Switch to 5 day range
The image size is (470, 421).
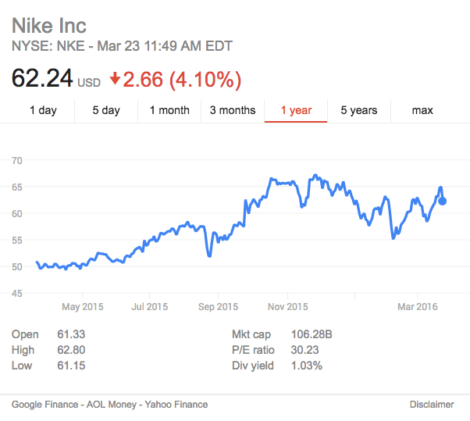pos(106,110)
